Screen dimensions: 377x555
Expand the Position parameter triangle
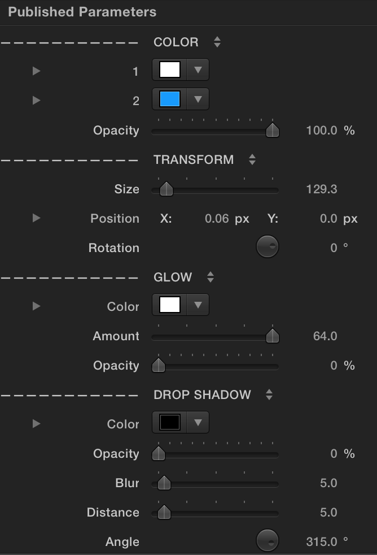tap(36, 218)
